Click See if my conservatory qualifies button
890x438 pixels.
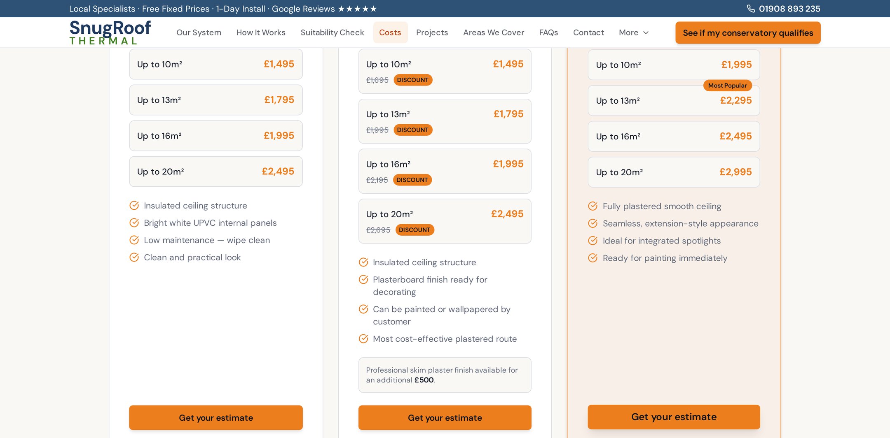(748, 33)
